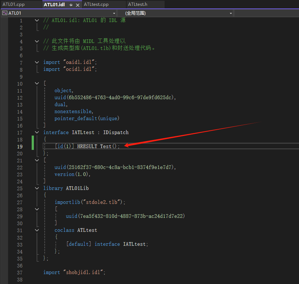299x284 pixels.
Task: Click 'import "shobjidl.idl"' on line 37
Action: point(74,272)
